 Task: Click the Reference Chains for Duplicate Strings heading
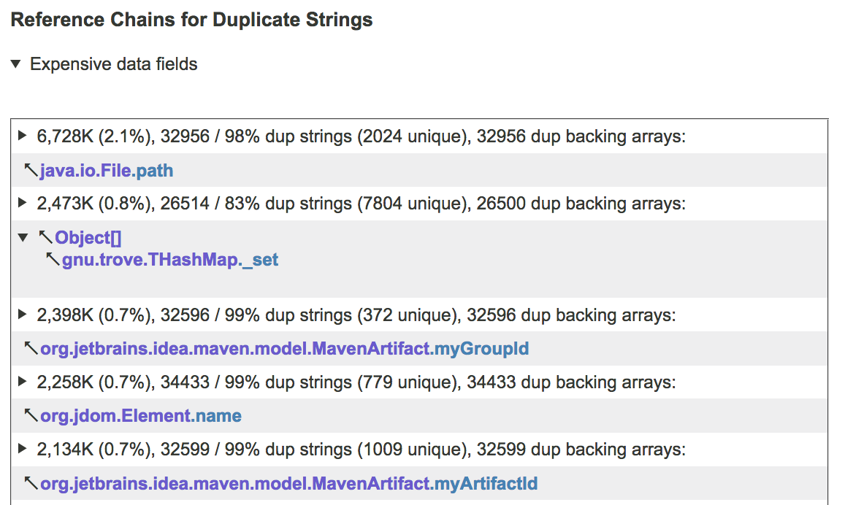point(191,20)
